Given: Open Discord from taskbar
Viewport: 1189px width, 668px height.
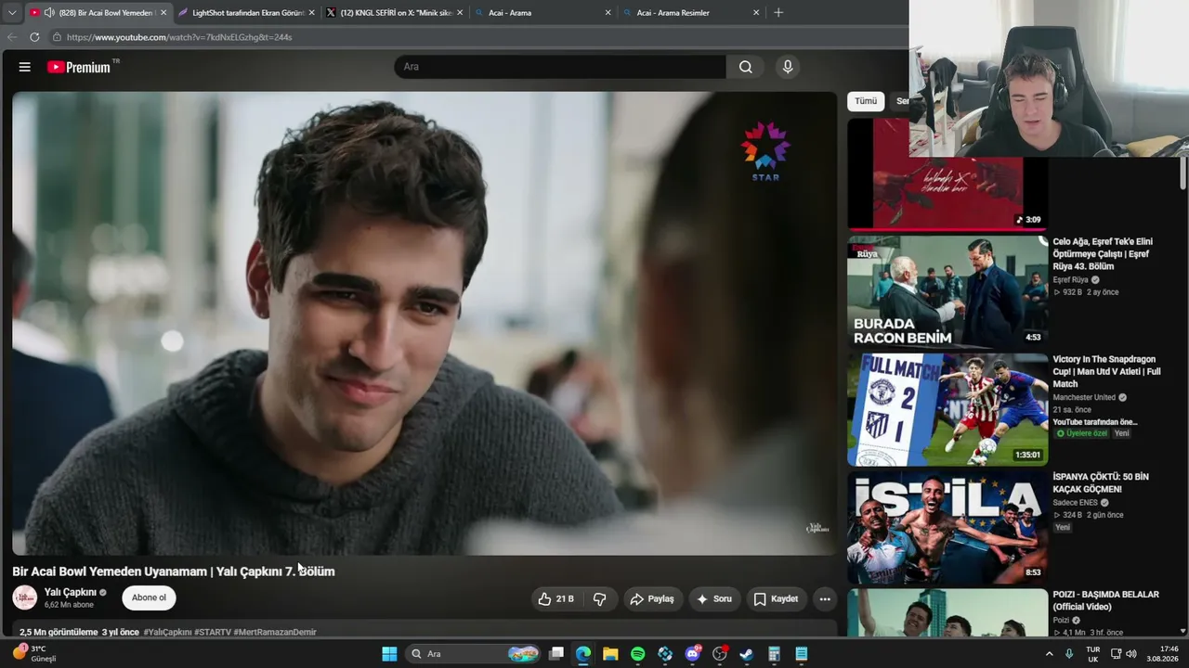Looking at the screenshot, I should click(692, 654).
